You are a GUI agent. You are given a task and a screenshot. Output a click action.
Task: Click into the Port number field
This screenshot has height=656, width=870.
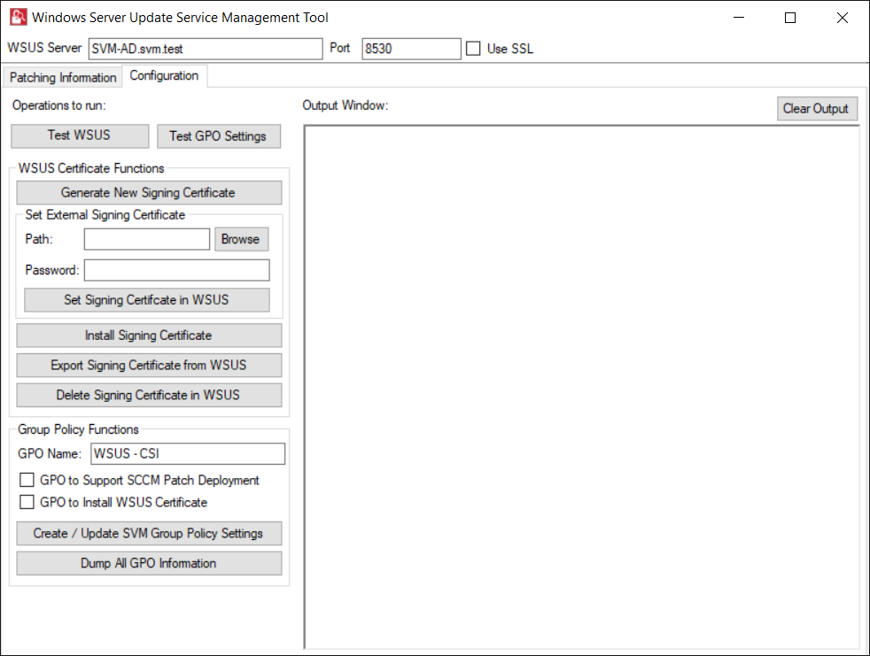point(410,49)
